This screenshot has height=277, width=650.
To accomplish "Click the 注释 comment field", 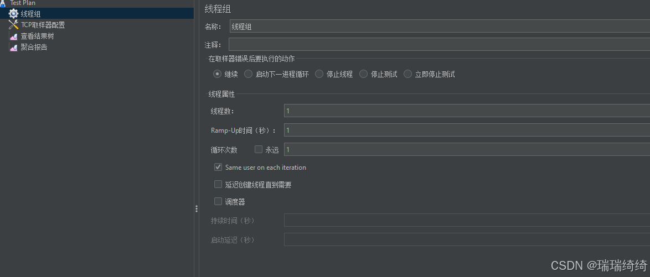I will [439, 44].
